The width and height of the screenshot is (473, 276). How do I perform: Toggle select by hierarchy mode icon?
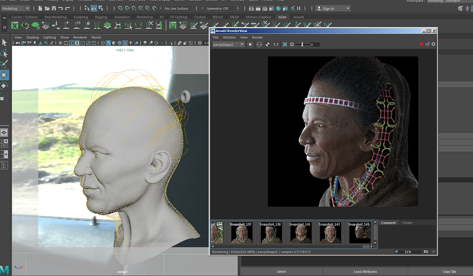coord(88,8)
